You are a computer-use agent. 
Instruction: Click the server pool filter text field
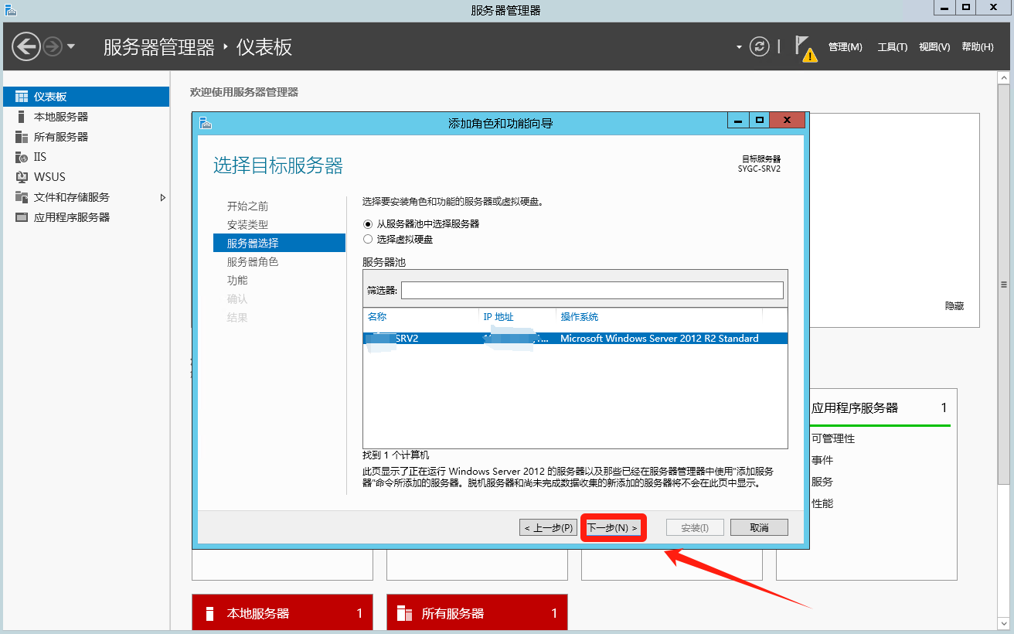(591, 290)
